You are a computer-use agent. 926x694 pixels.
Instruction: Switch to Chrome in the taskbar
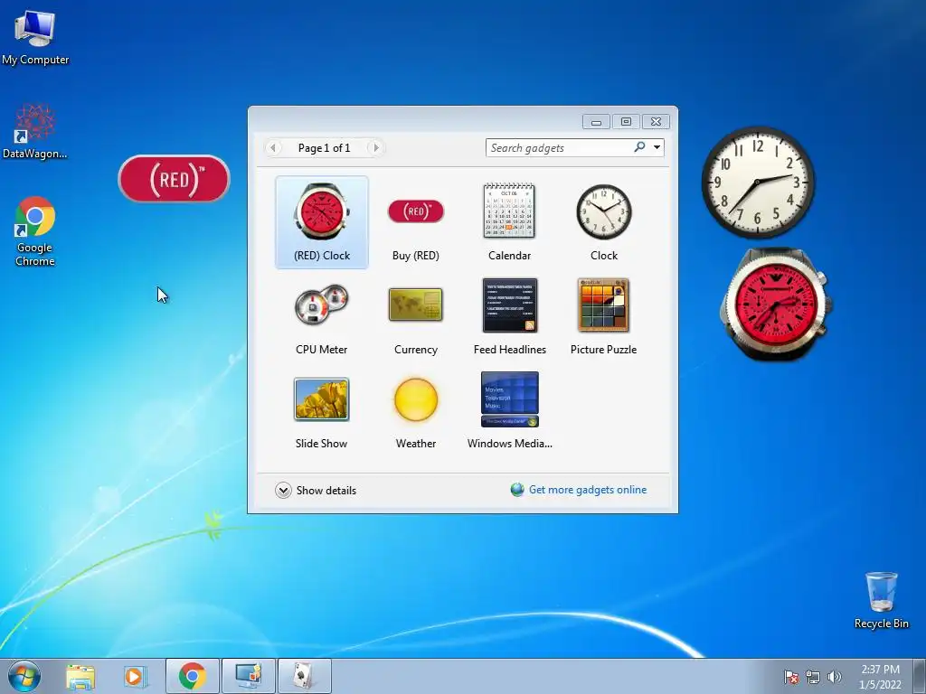(x=192, y=676)
